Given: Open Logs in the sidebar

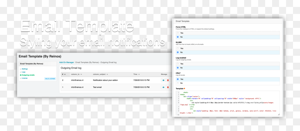Looking at the screenshot, I should 23,72.
